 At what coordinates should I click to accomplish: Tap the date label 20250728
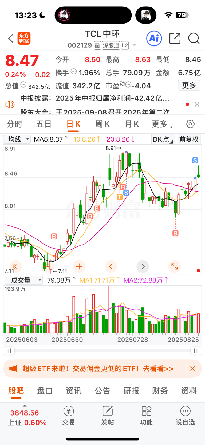tap(133, 340)
